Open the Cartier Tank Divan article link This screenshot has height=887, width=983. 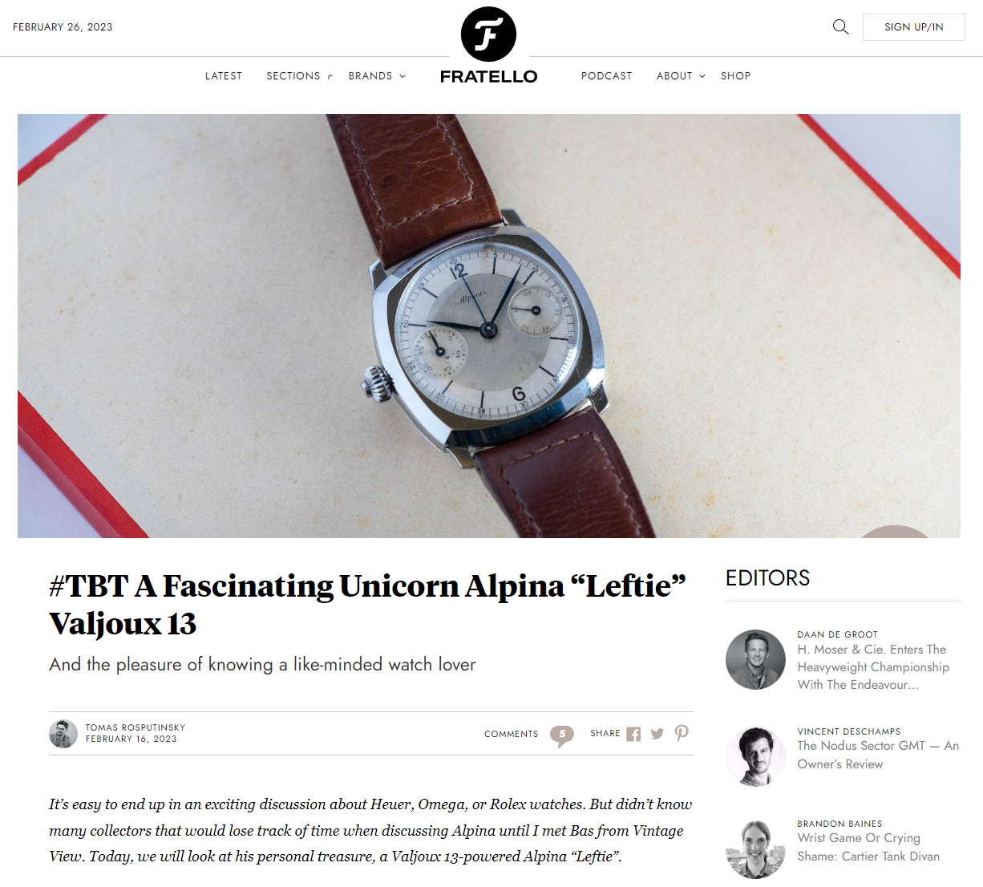pos(868,847)
